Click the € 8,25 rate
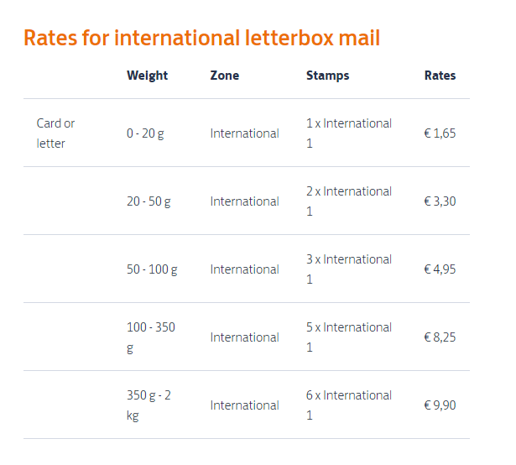The height and width of the screenshot is (465, 516). click(x=440, y=337)
